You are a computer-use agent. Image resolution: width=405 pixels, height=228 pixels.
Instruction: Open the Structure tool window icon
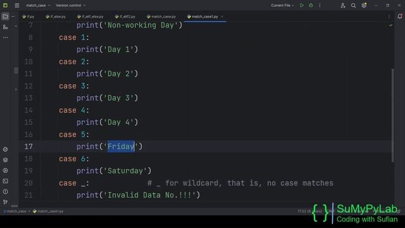coord(5,27)
